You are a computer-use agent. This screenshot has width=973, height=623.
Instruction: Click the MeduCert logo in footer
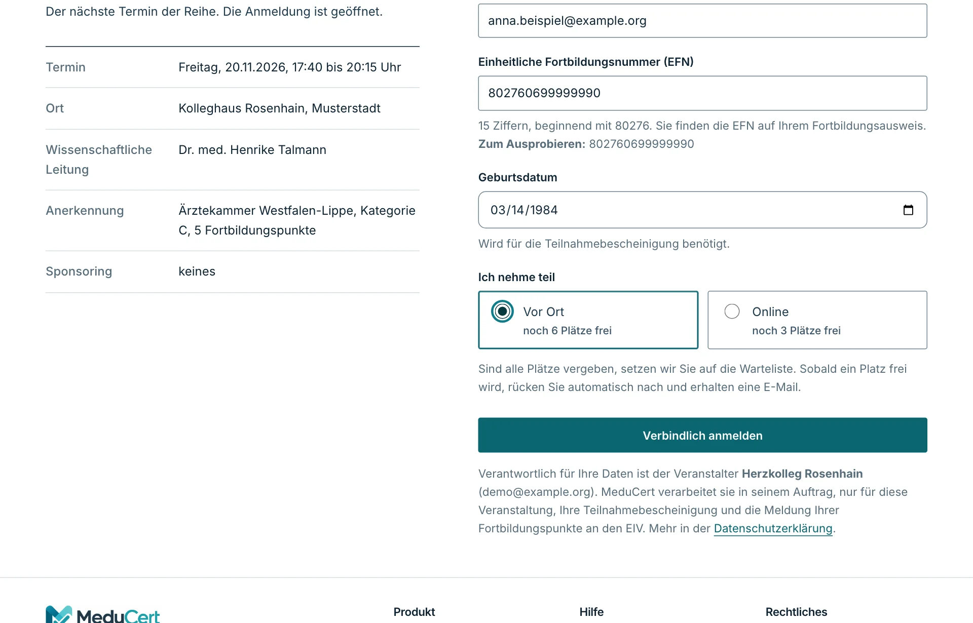103,614
